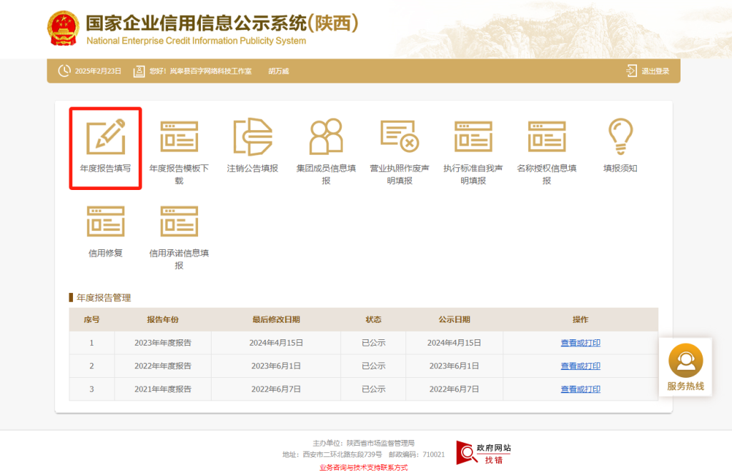
Task: Open the 名称授权信息填报 icon
Action: pyautogui.click(x=547, y=137)
